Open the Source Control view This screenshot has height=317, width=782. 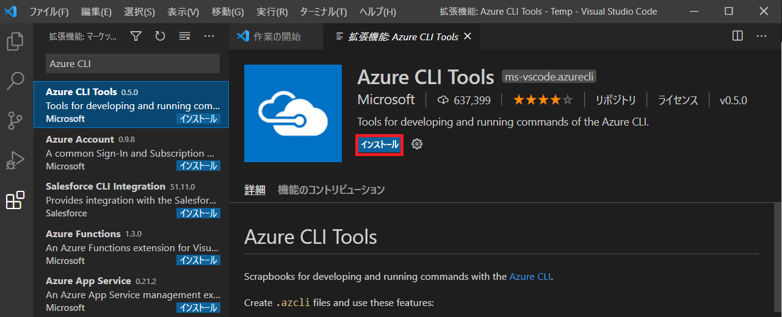[15, 121]
